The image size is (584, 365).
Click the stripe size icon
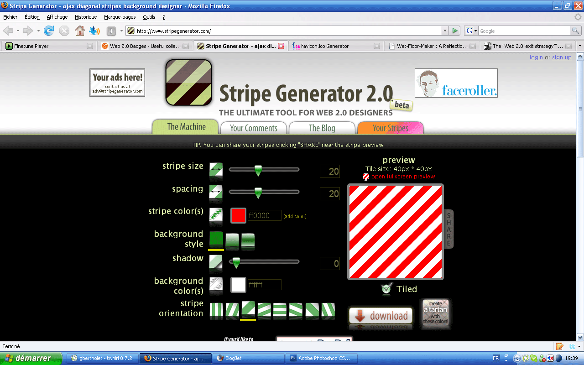216,170
